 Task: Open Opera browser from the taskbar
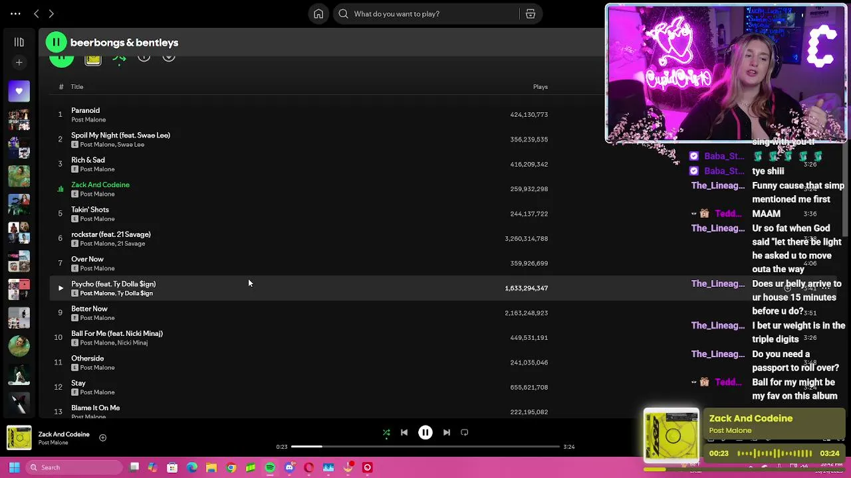coord(308,467)
